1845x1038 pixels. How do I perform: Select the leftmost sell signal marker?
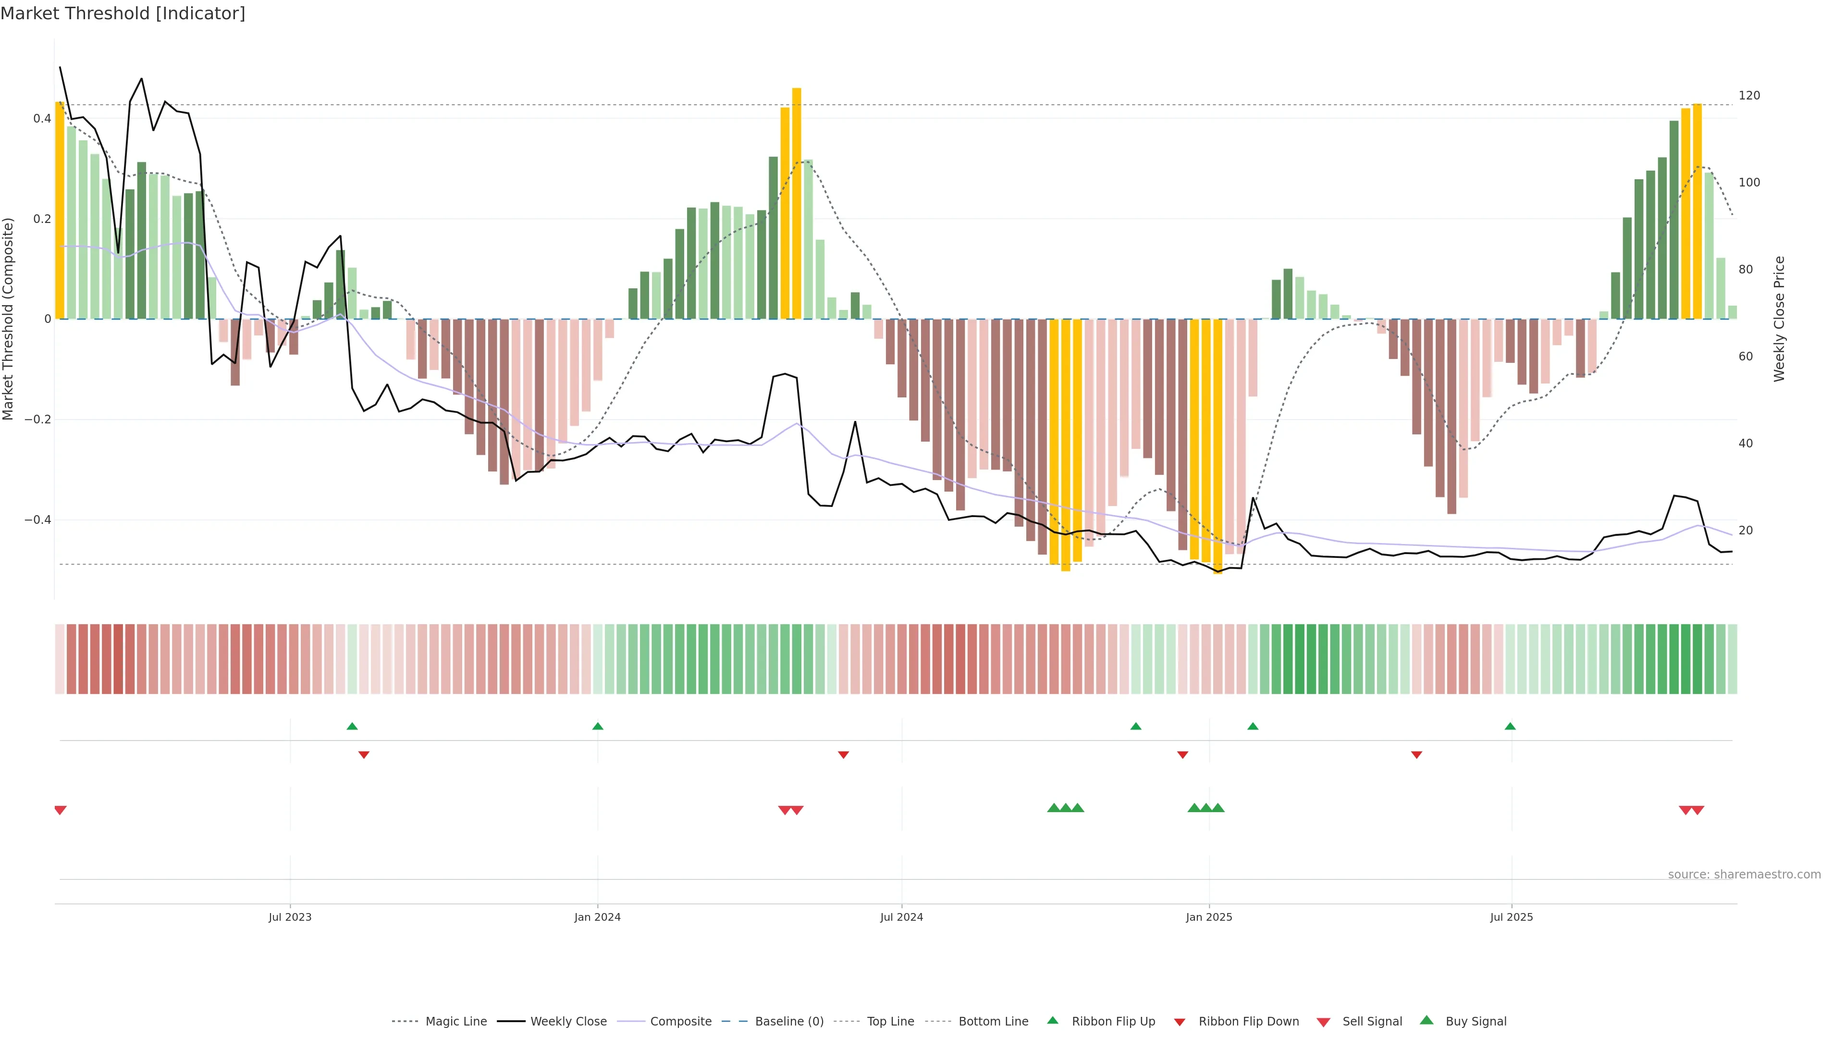pyautogui.click(x=60, y=810)
